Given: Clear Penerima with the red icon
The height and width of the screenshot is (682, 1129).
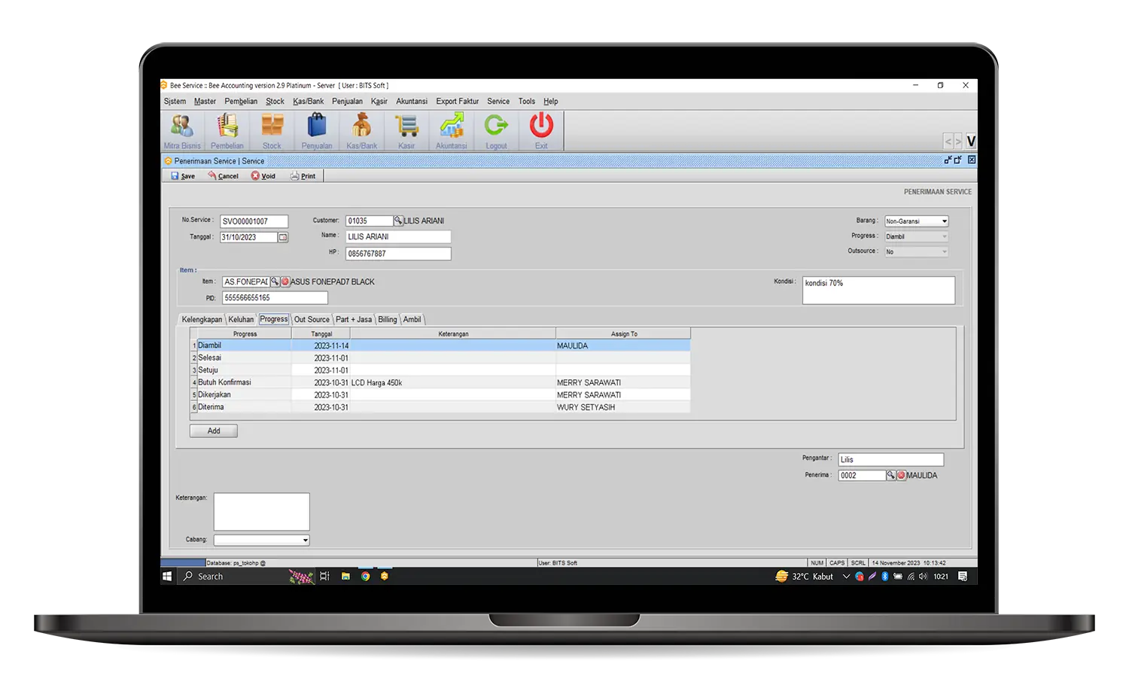Looking at the screenshot, I should click(x=901, y=475).
